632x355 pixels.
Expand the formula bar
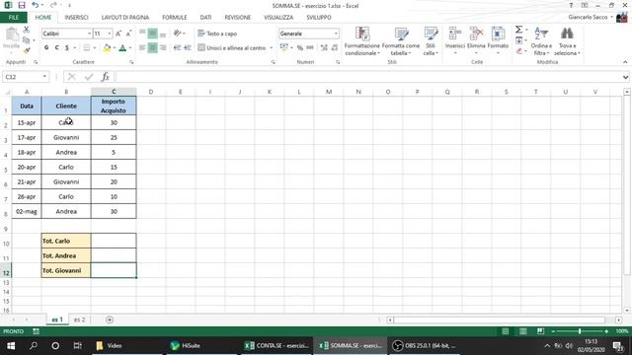pos(625,77)
